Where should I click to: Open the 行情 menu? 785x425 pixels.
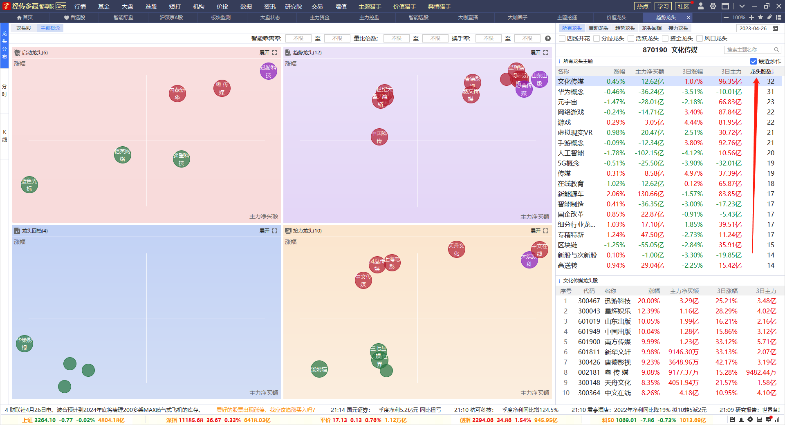pyautogui.click(x=80, y=7)
